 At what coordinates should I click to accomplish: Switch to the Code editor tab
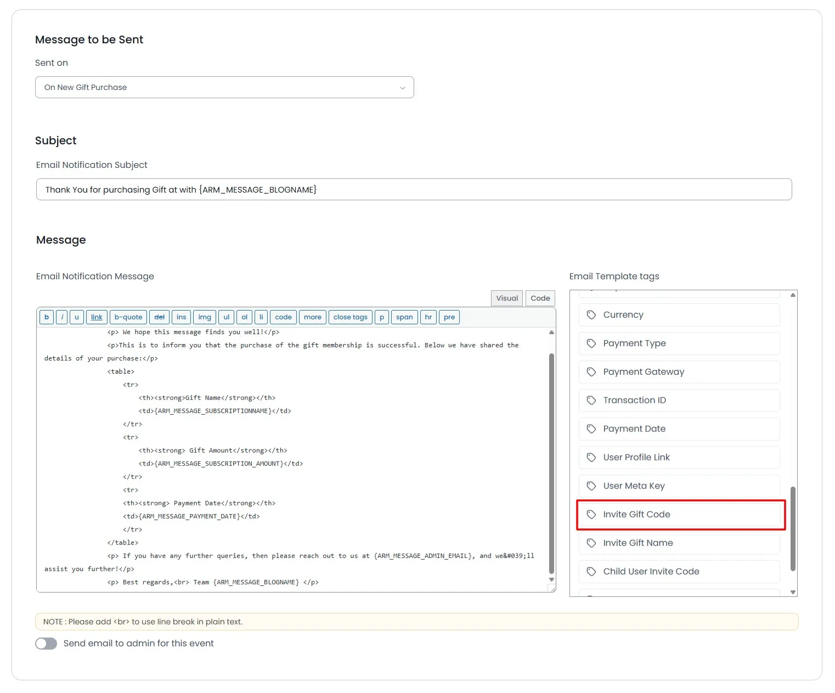click(x=540, y=298)
